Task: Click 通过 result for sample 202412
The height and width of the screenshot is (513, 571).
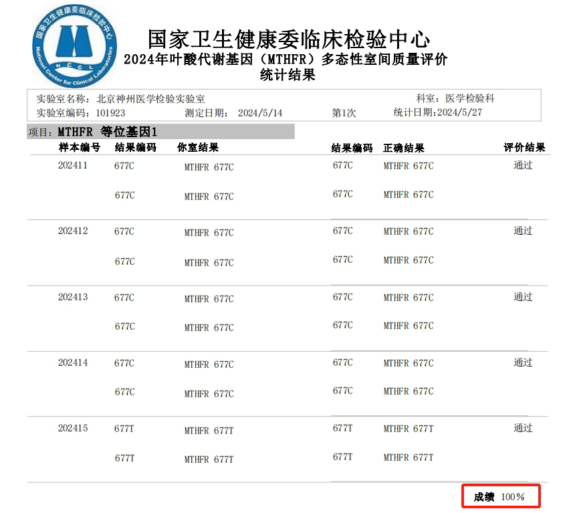Action: [523, 231]
